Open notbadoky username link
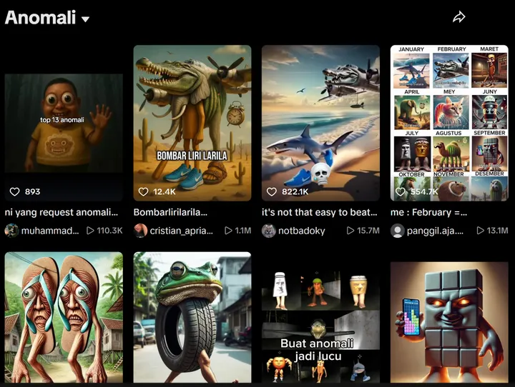 [x=302, y=231]
